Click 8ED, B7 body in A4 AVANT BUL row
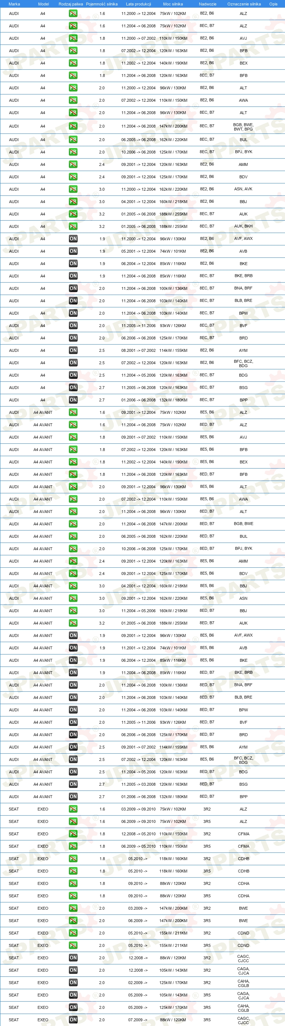This screenshot has width=285, height=1026. pos(207,536)
